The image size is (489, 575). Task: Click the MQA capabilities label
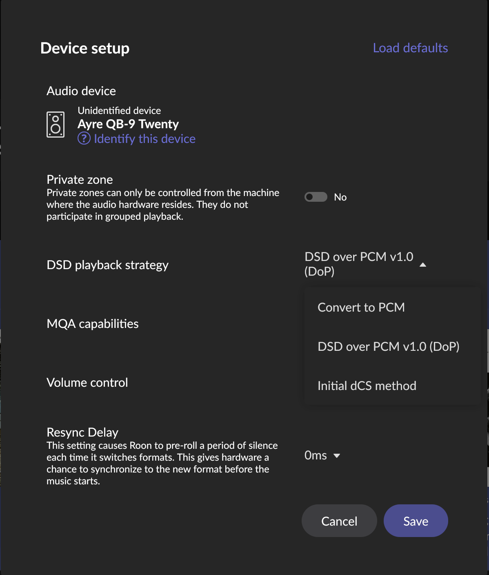pos(93,324)
